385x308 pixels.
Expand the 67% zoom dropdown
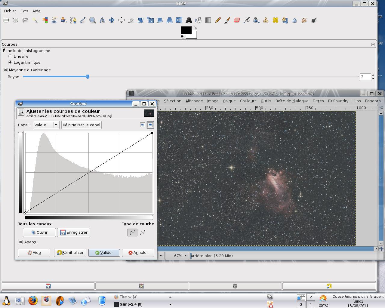click(x=185, y=256)
